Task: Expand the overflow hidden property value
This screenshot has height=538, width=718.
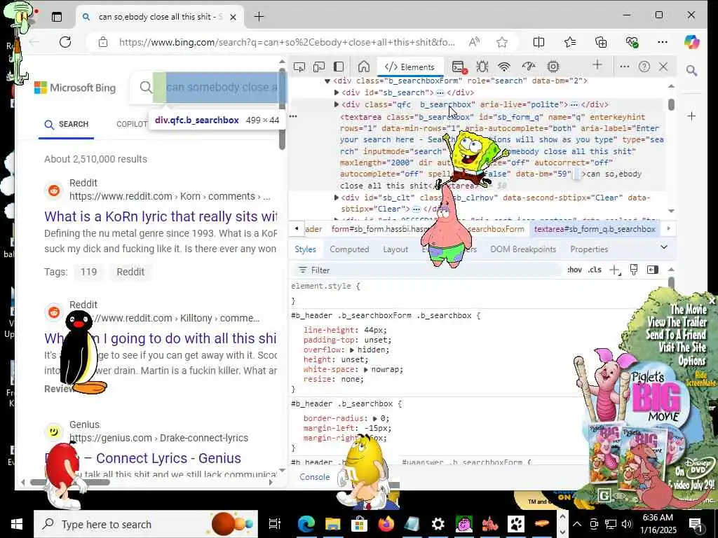Action: click(352, 350)
